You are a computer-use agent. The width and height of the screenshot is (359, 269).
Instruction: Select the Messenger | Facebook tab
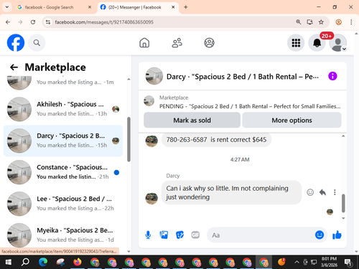pyautogui.click(x=134, y=7)
